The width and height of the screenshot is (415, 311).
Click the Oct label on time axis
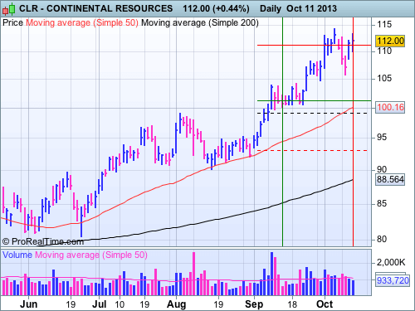pos(325,304)
